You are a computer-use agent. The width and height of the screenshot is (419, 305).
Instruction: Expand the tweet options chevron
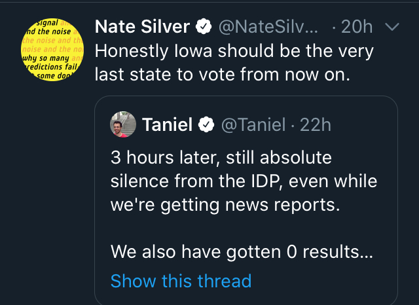click(x=392, y=27)
